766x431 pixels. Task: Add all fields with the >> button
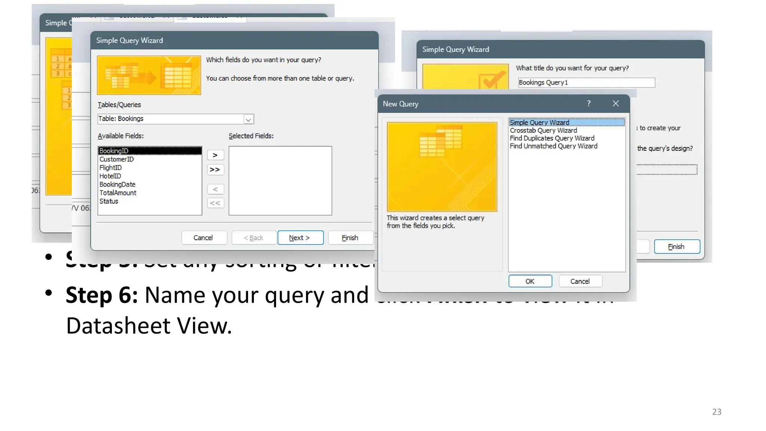click(x=215, y=170)
